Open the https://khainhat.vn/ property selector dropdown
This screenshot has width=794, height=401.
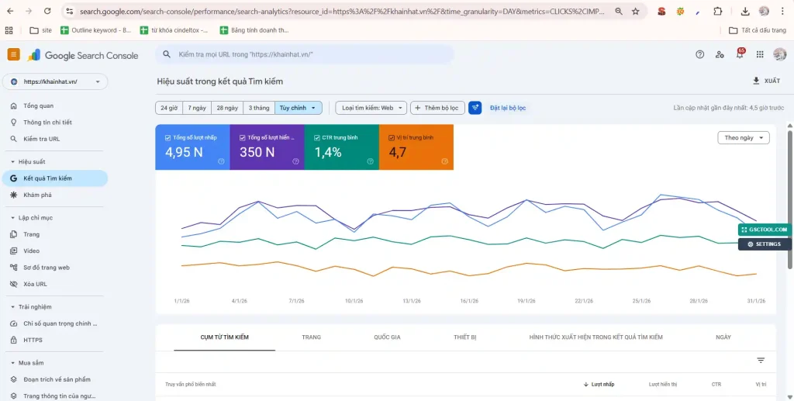pos(55,81)
